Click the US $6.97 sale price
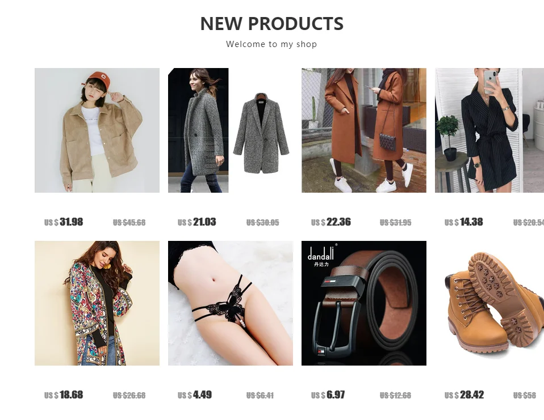This screenshot has width=544, height=420. 328,394
